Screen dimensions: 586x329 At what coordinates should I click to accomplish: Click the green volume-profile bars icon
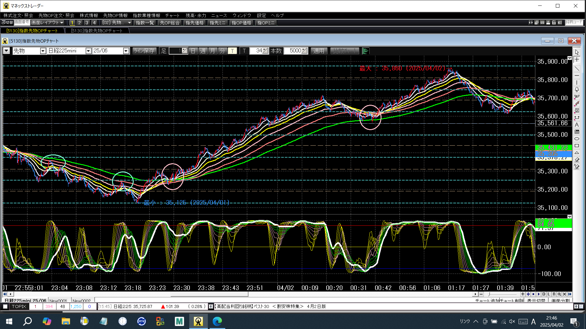coord(365,51)
